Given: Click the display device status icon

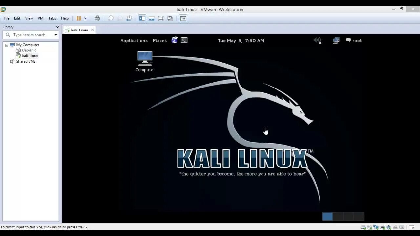Looking at the screenshot, I should pos(402,227).
